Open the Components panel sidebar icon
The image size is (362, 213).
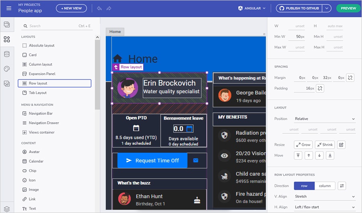coord(7,39)
